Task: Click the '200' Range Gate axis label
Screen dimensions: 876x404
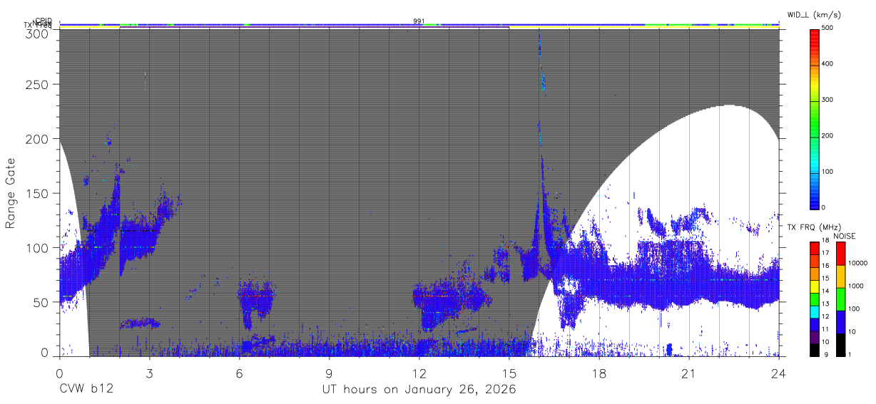Action: pos(36,139)
